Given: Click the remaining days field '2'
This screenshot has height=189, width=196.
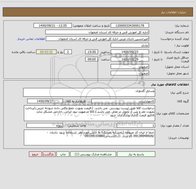Looking at the screenshot, I should tap(68, 52).
